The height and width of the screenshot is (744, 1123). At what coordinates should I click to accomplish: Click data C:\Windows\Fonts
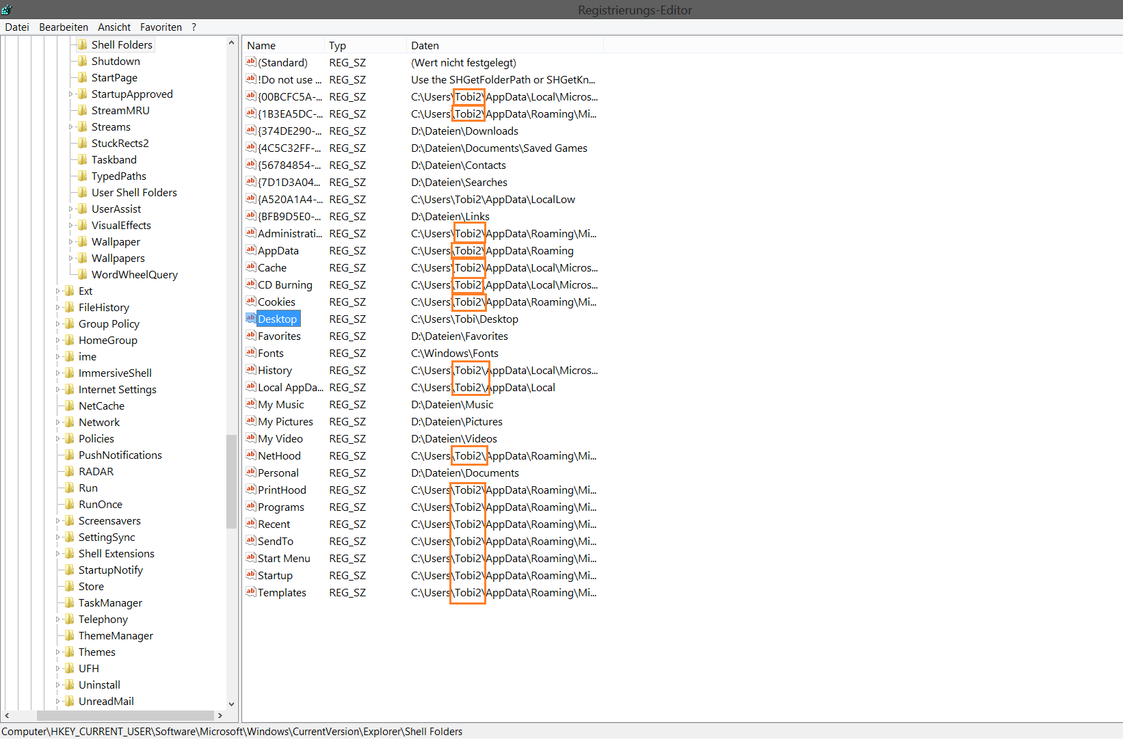point(455,353)
